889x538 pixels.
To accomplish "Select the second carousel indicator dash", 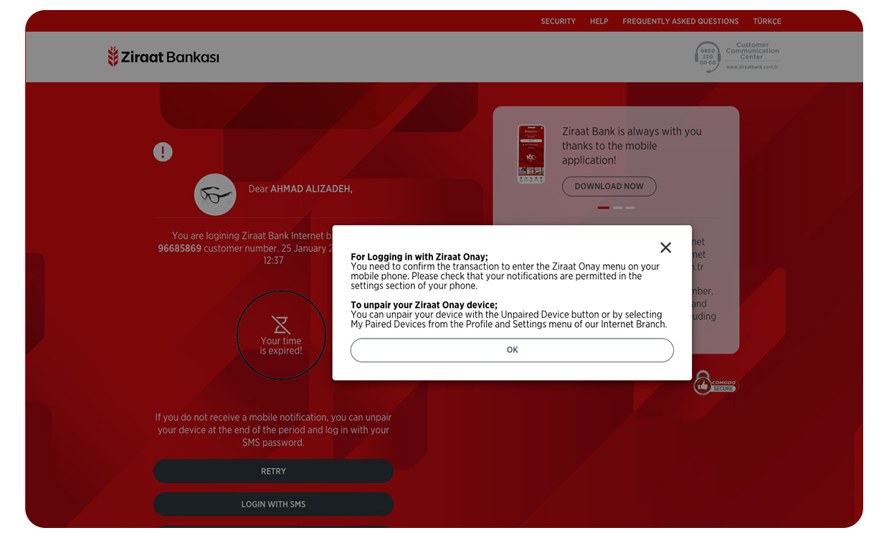I will coord(617,208).
